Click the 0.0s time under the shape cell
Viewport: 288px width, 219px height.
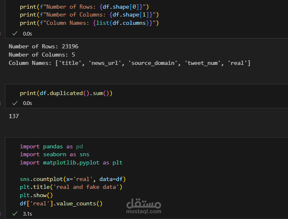(x=27, y=34)
